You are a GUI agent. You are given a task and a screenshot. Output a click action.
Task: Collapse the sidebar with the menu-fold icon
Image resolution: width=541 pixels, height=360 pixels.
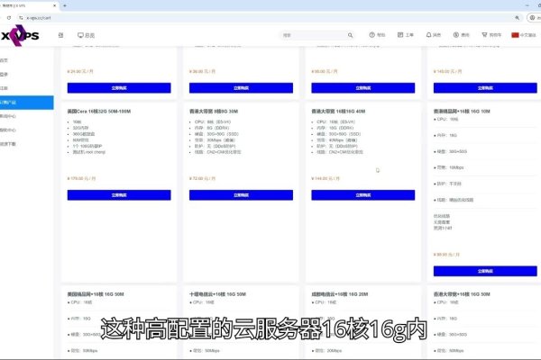point(60,35)
